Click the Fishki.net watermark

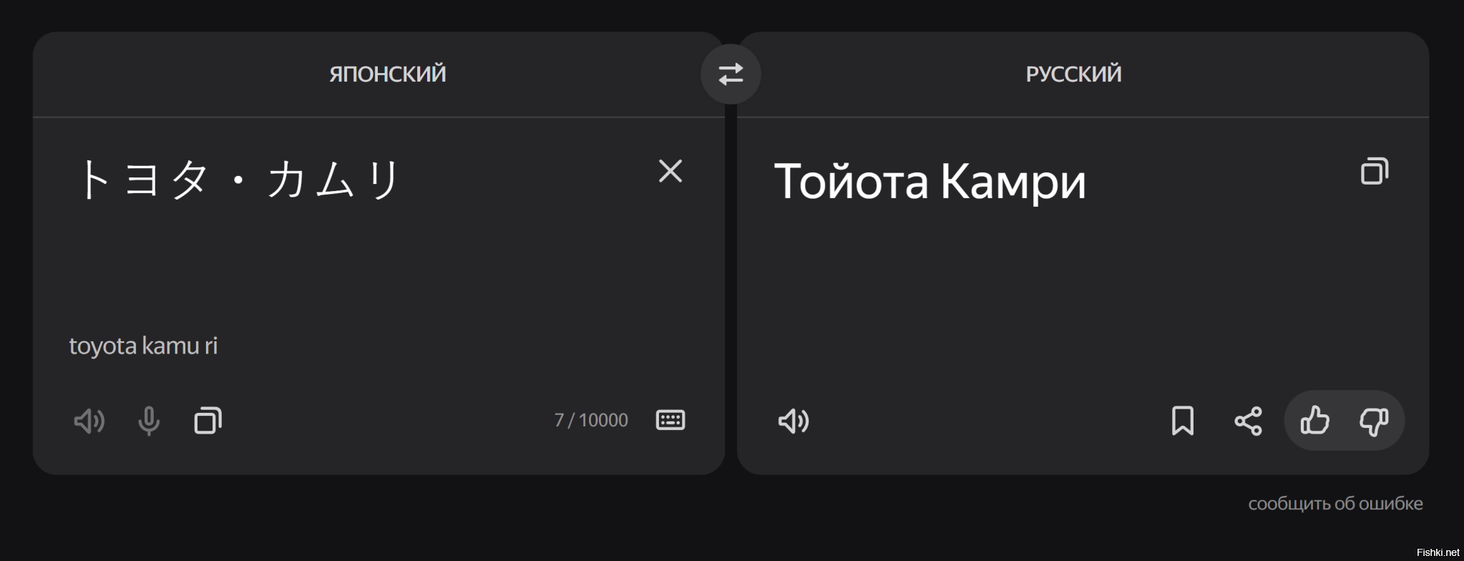[x=1438, y=552]
